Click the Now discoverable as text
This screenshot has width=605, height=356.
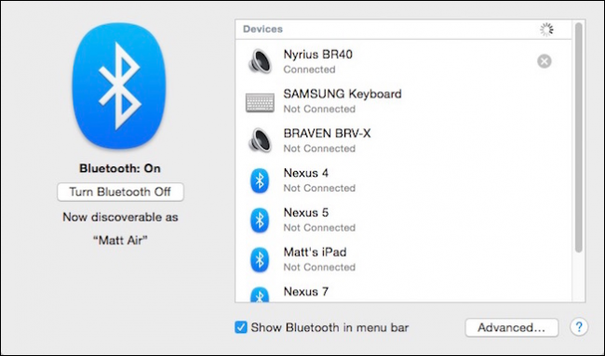pos(120,218)
